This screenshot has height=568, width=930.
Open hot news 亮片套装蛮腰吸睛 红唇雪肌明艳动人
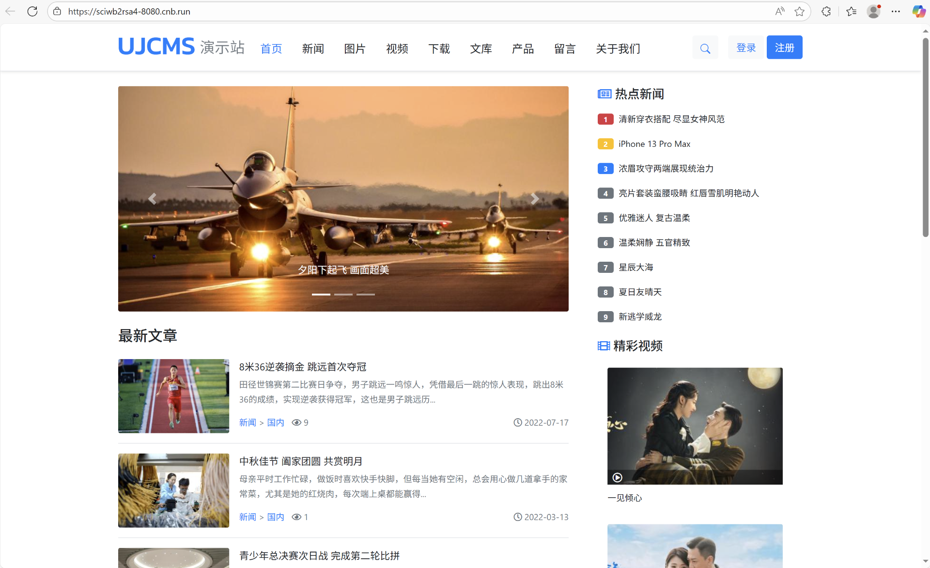click(x=689, y=193)
